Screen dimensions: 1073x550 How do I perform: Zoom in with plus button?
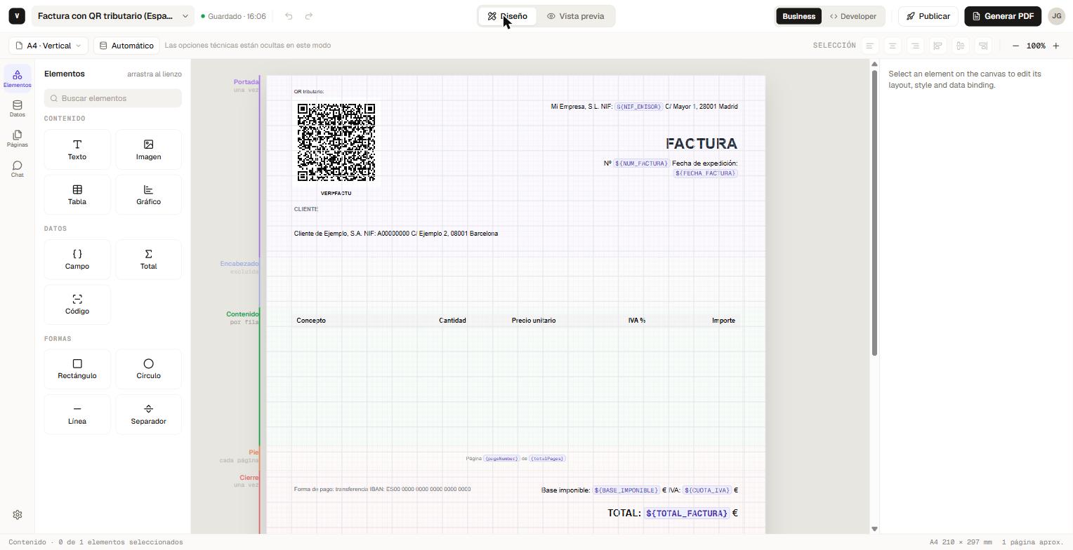click(x=1055, y=46)
